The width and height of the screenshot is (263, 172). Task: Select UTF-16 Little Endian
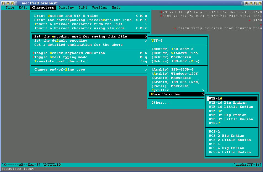click(232, 107)
